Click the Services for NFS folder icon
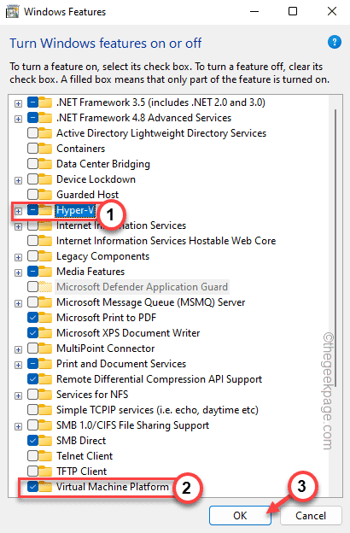 click(x=45, y=395)
